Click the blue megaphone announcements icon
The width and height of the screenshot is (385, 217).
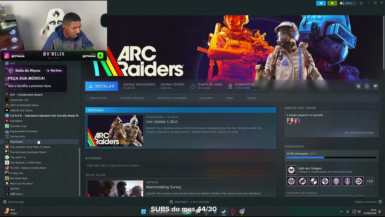pyautogui.click(x=321, y=3)
